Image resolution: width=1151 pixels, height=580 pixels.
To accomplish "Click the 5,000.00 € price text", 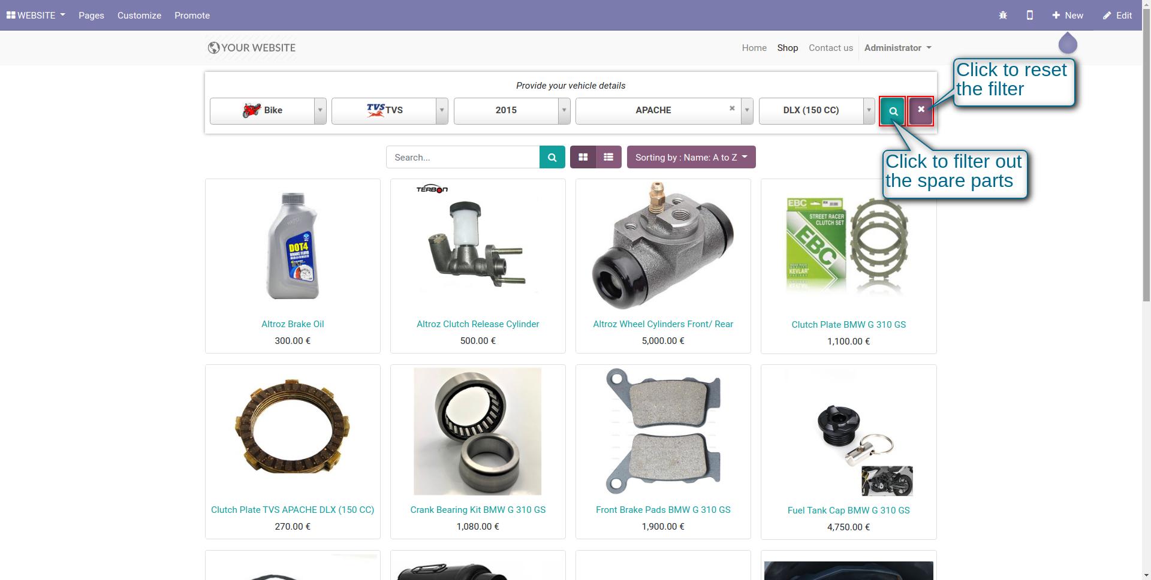I will (663, 341).
